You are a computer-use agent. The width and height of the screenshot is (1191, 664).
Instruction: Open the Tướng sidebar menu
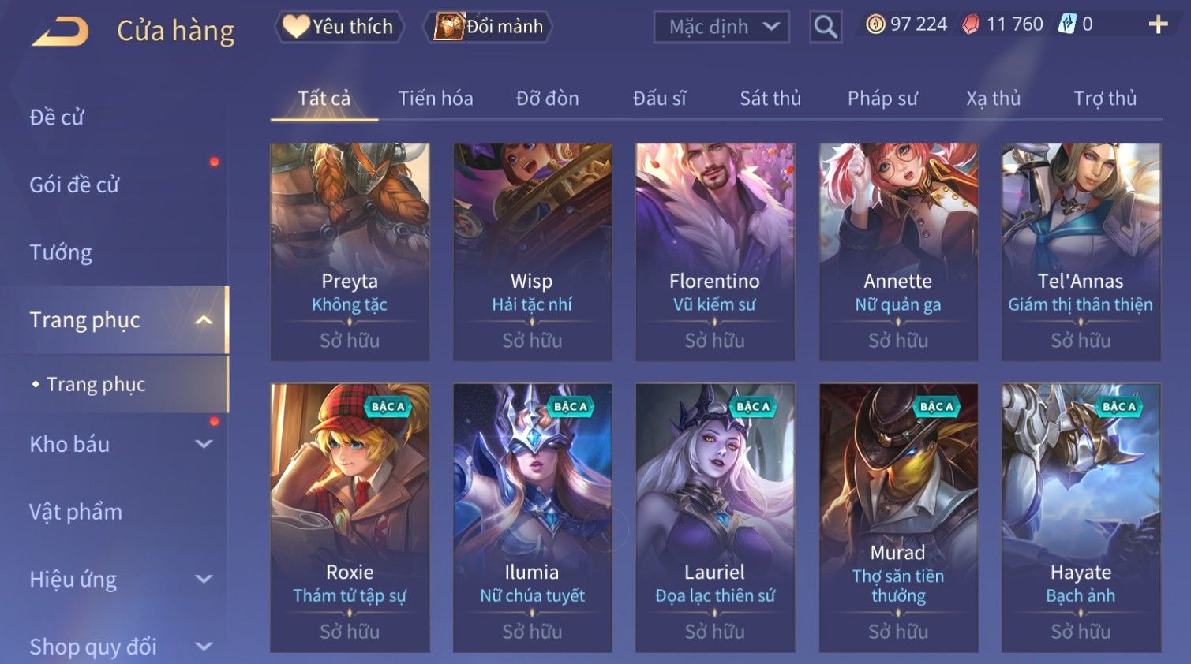click(x=61, y=252)
